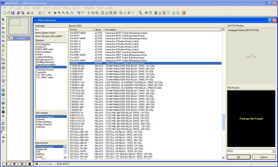This screenshot has height=167, width=278.
Task: Select the Virtual instruments tool
Action: pos(3,81)
